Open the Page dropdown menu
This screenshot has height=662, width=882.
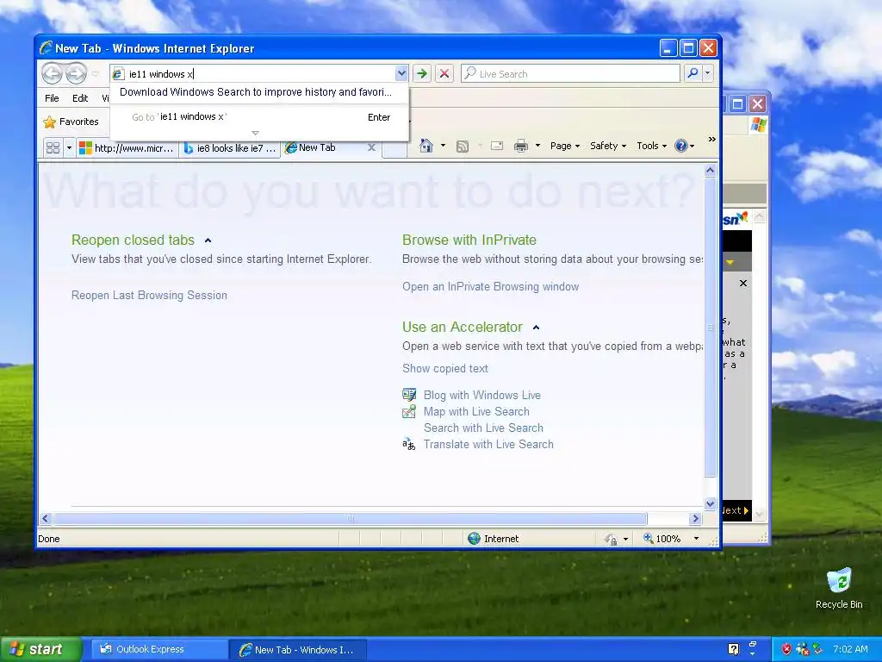tap(565, 146)
